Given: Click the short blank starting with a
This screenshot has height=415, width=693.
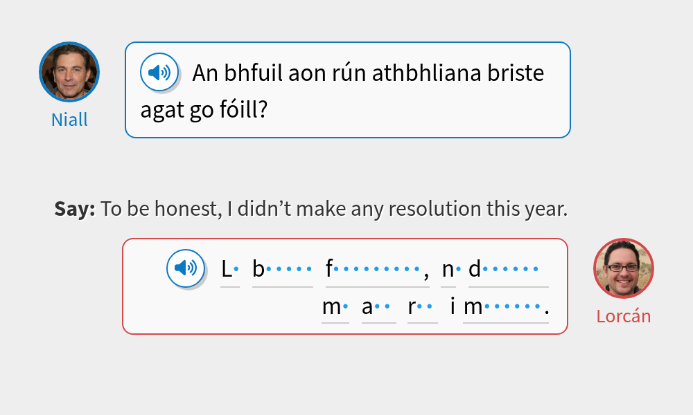Looking at the screenshot, I should tap(379, 310).
